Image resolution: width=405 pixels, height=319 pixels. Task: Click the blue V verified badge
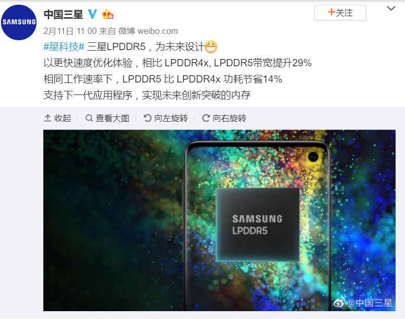pyautogui.click(x=92, y=14)
